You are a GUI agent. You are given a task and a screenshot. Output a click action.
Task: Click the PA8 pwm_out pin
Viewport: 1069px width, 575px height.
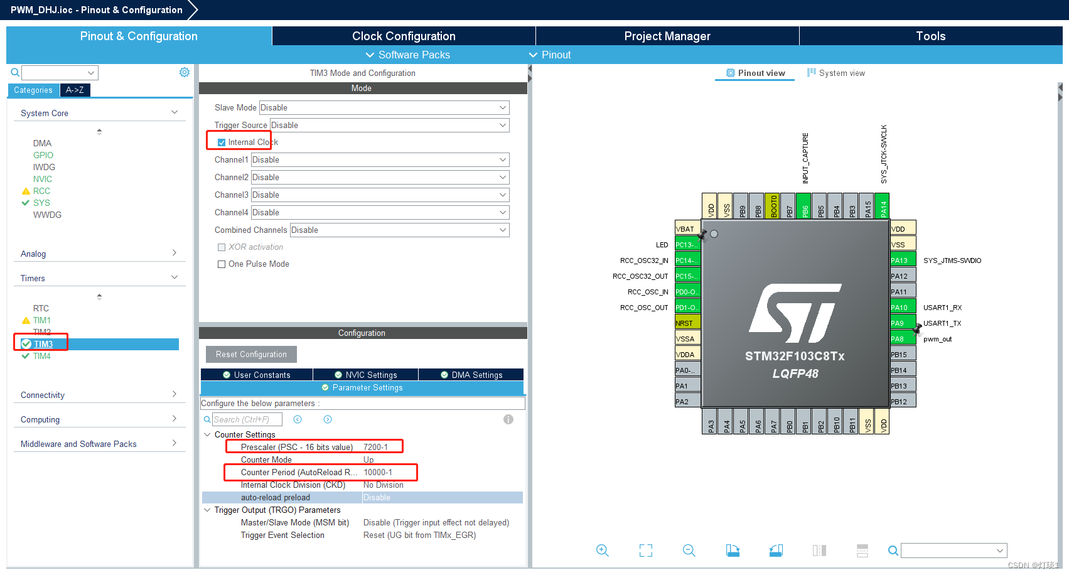903,339
